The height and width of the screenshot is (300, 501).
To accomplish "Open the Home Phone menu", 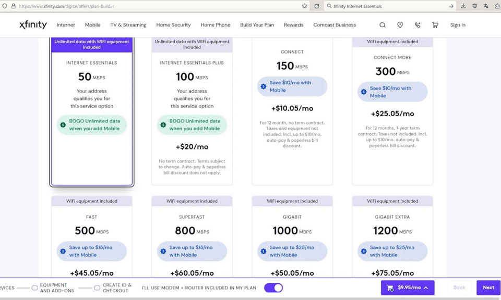I will tap(216, 25).
